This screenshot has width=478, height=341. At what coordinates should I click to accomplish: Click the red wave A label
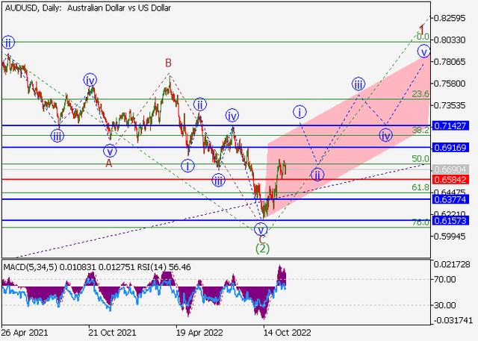[x=109, y=162]
